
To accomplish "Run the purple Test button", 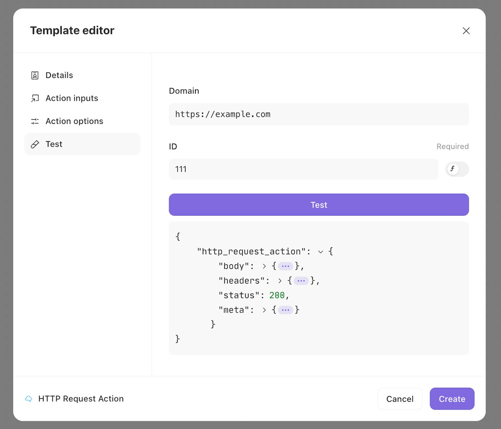I will coord(319,205).
